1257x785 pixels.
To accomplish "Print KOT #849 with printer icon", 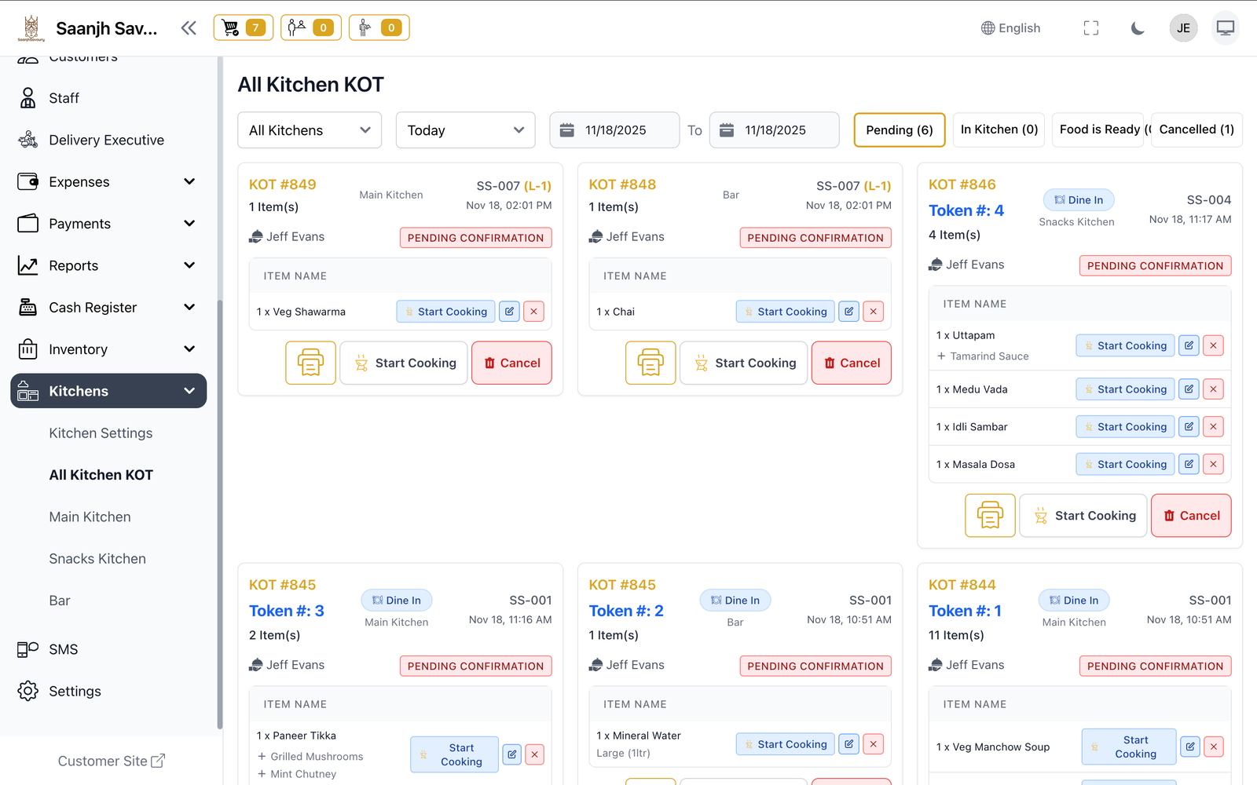I will pos(310,363).
